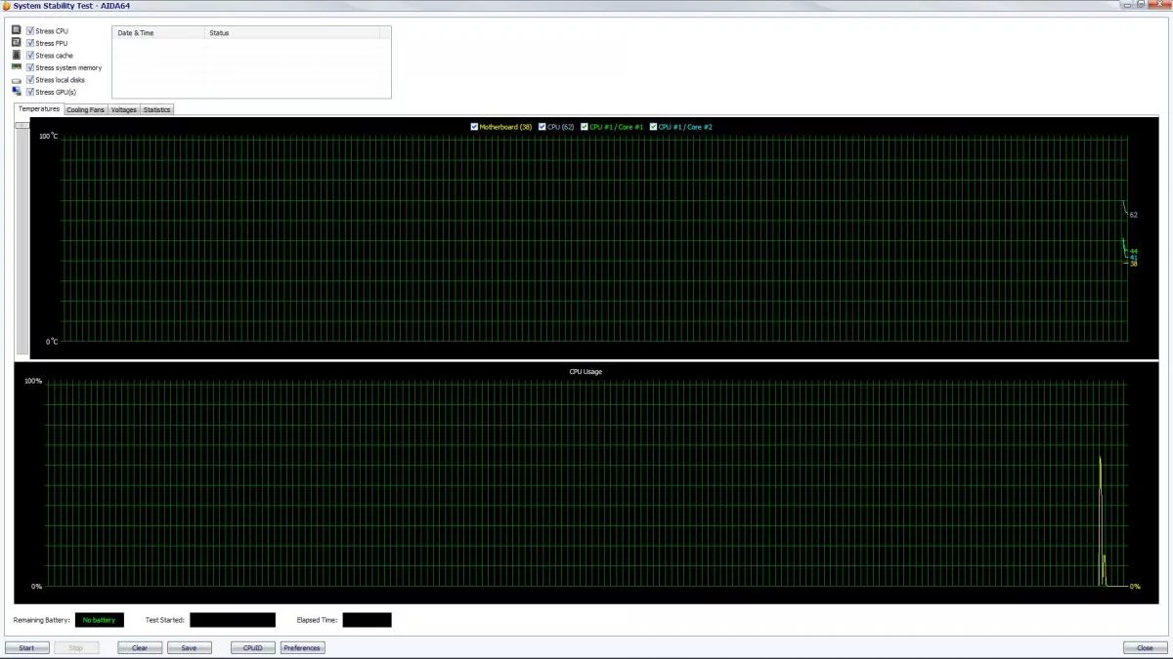Clear the test graphs and log

coord(140,647)
